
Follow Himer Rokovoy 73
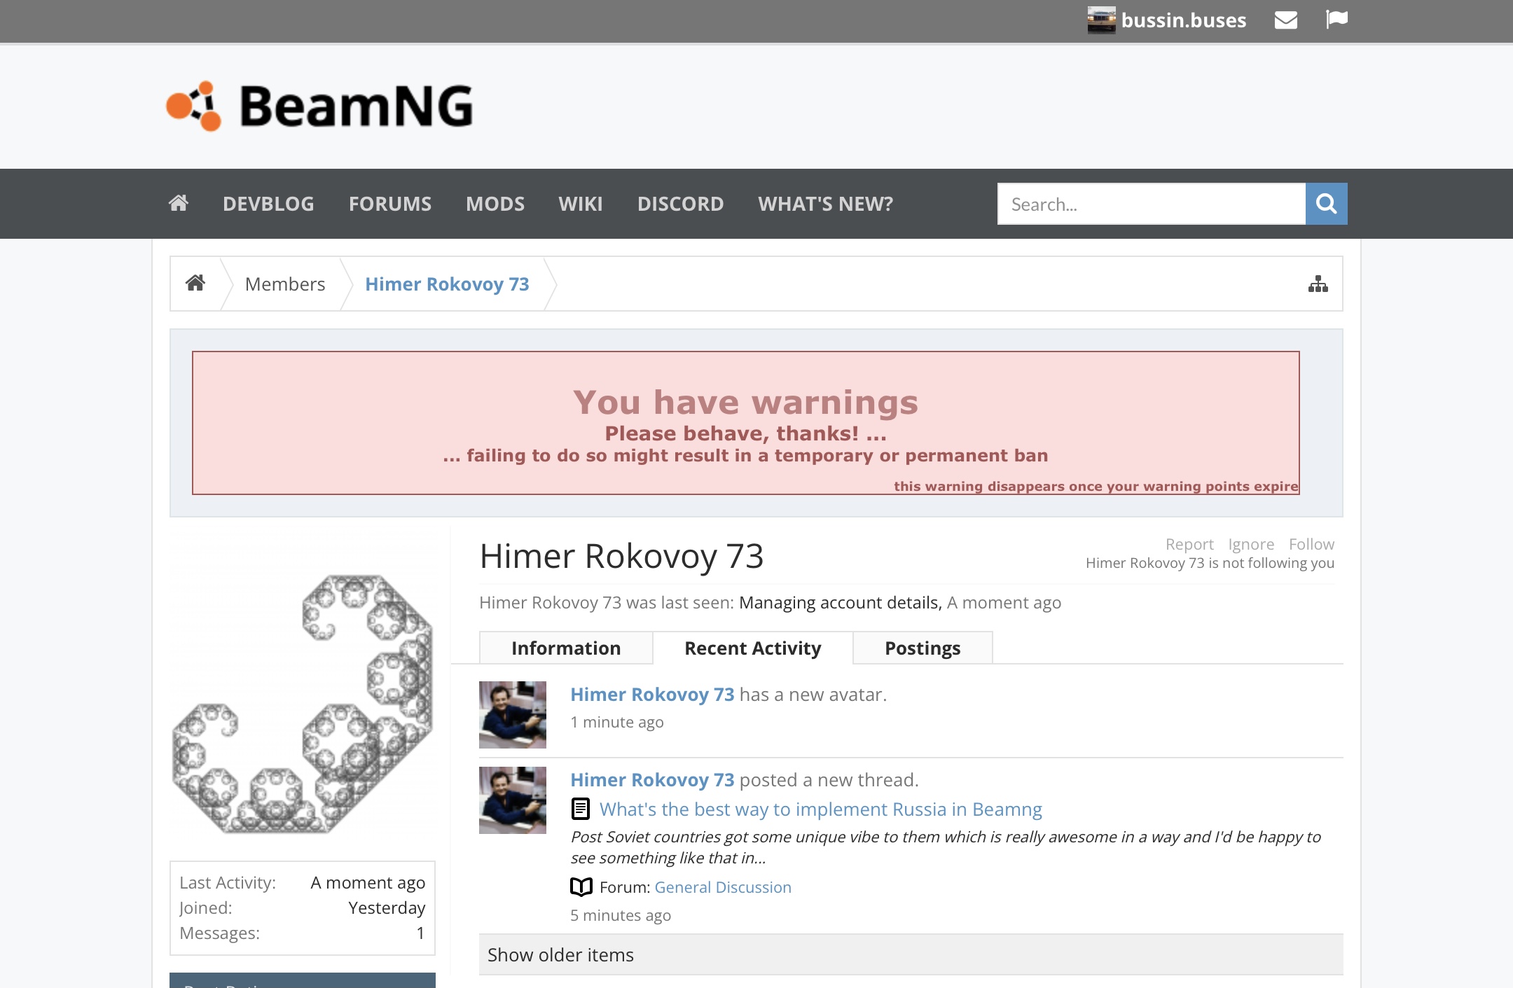[1311, 544]
